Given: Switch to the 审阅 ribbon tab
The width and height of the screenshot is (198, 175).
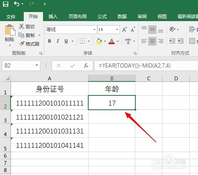Looking at the screenshot, I should 142,17.
